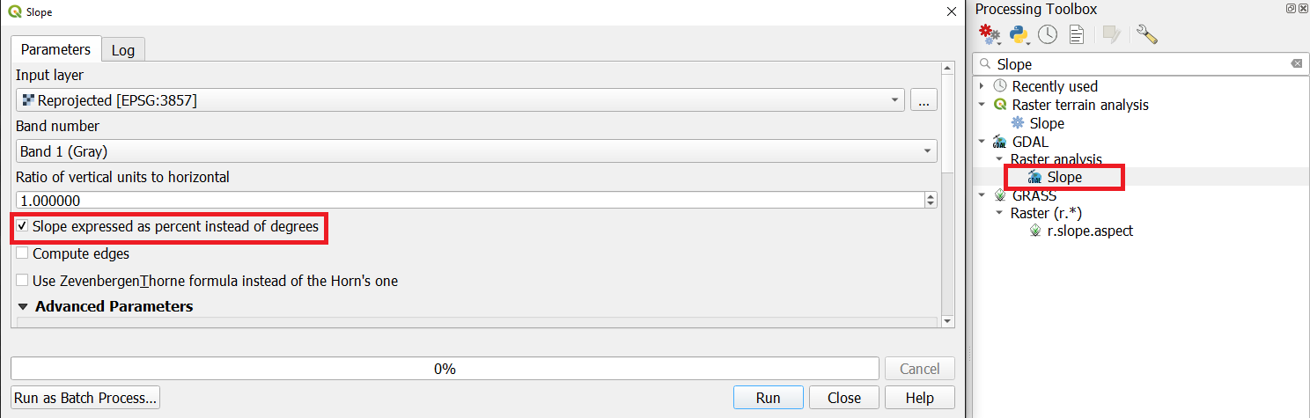This screenshot has height=418, width=1310.
Task: Open the Python scripts icon in toolbox
Action: point(1019,34)
